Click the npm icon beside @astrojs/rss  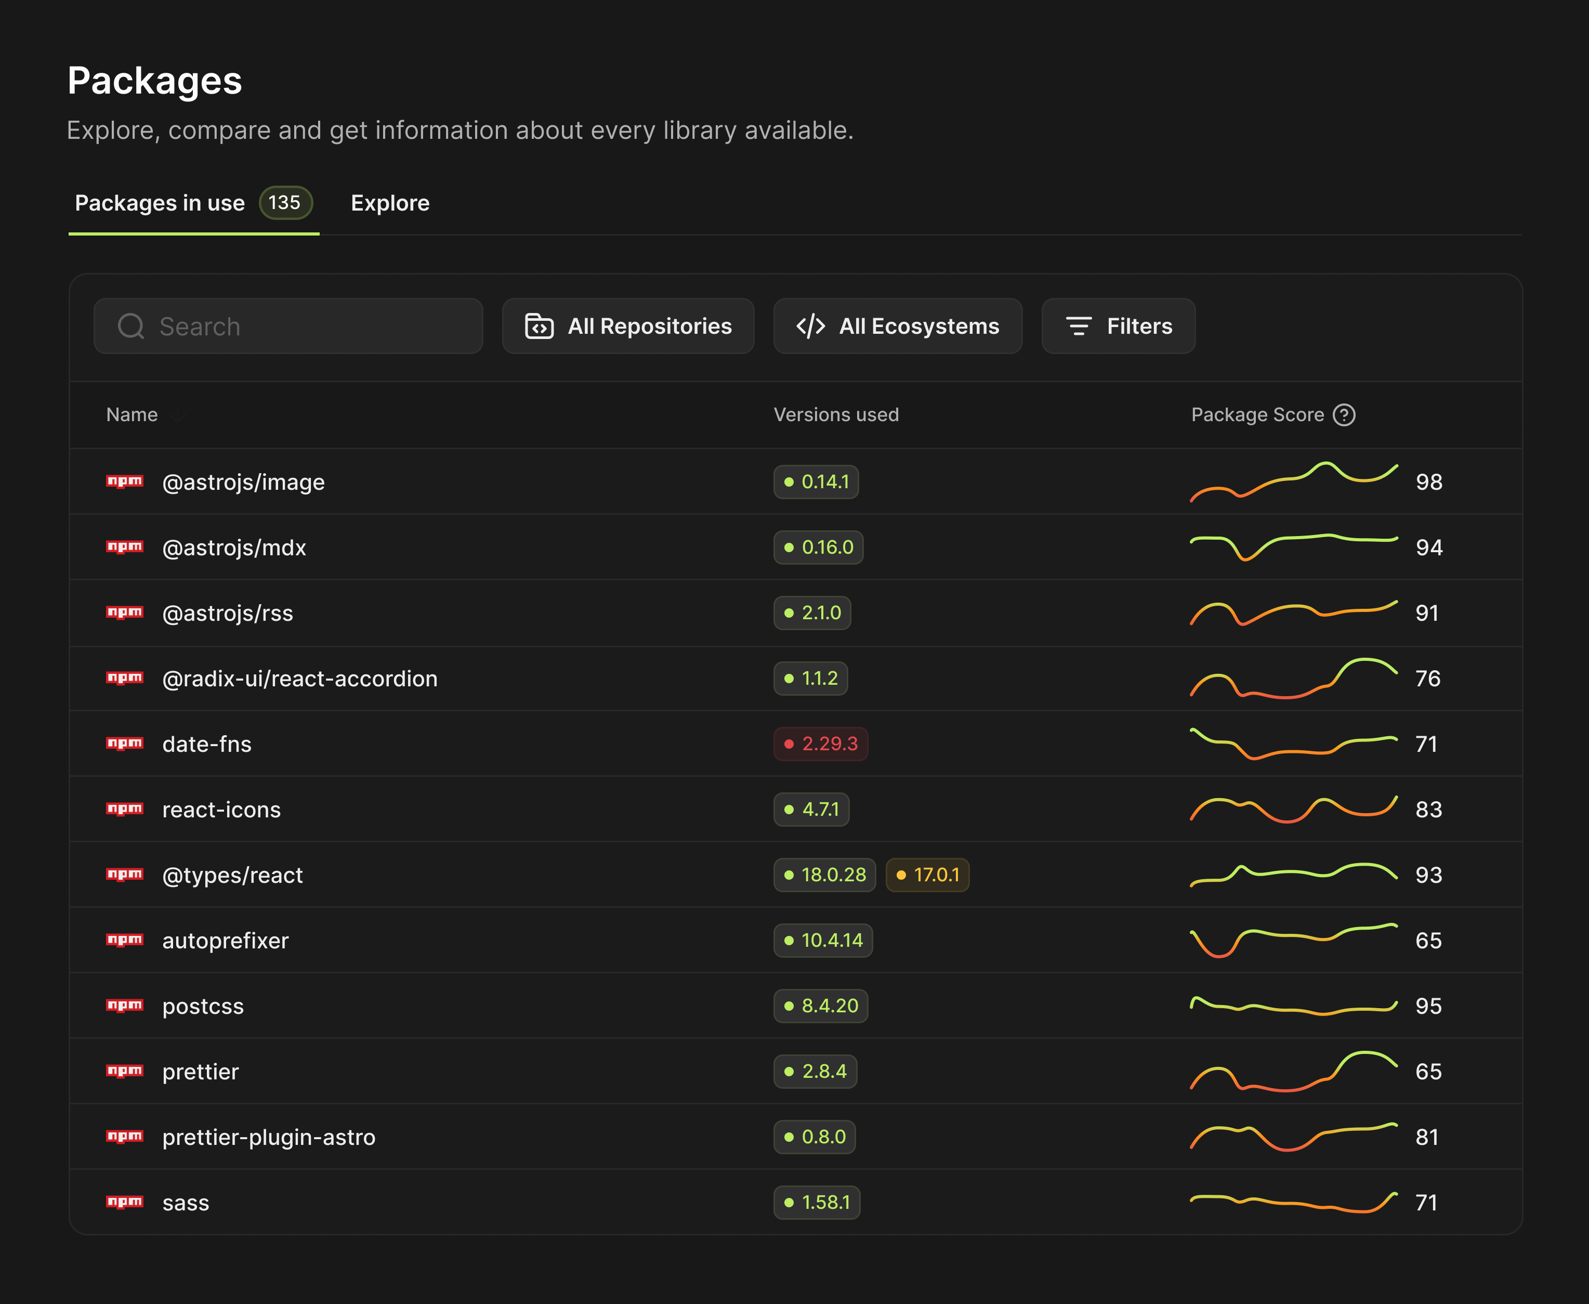125,612
